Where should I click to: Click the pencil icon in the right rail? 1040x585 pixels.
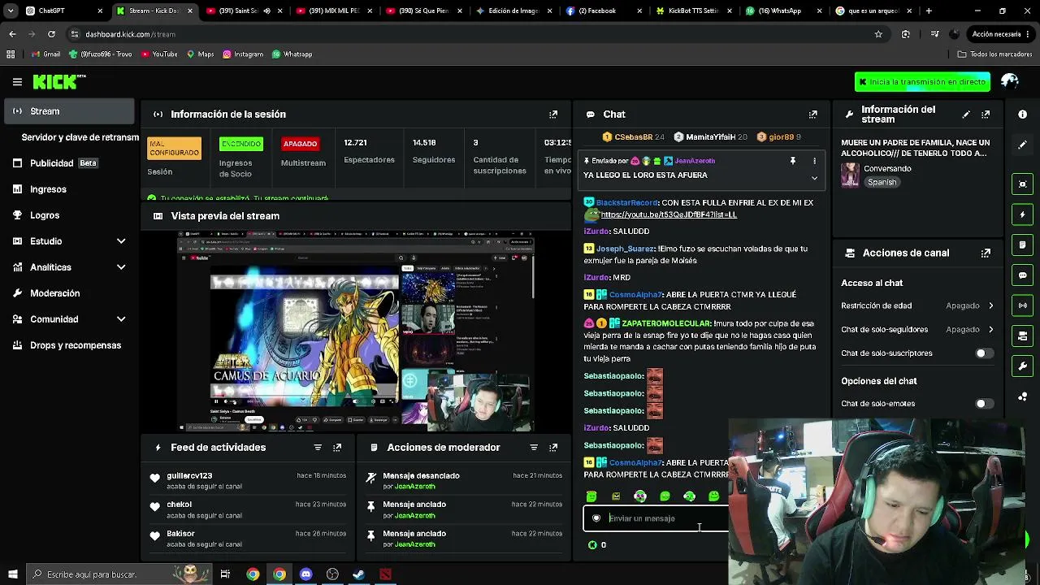tap(1023, 145)
